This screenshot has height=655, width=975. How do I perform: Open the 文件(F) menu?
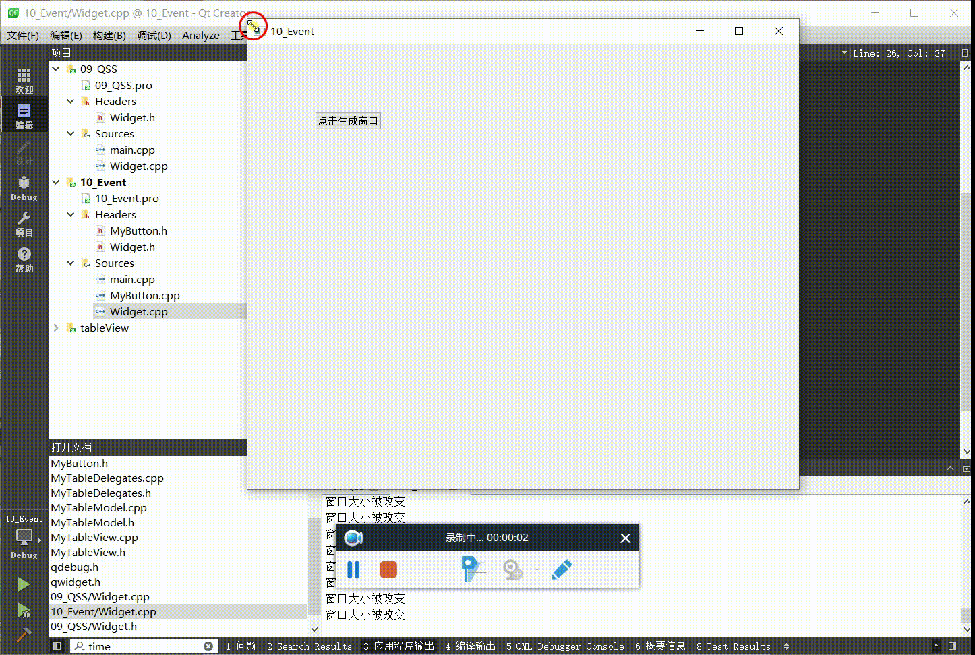(x=23, y=35)
